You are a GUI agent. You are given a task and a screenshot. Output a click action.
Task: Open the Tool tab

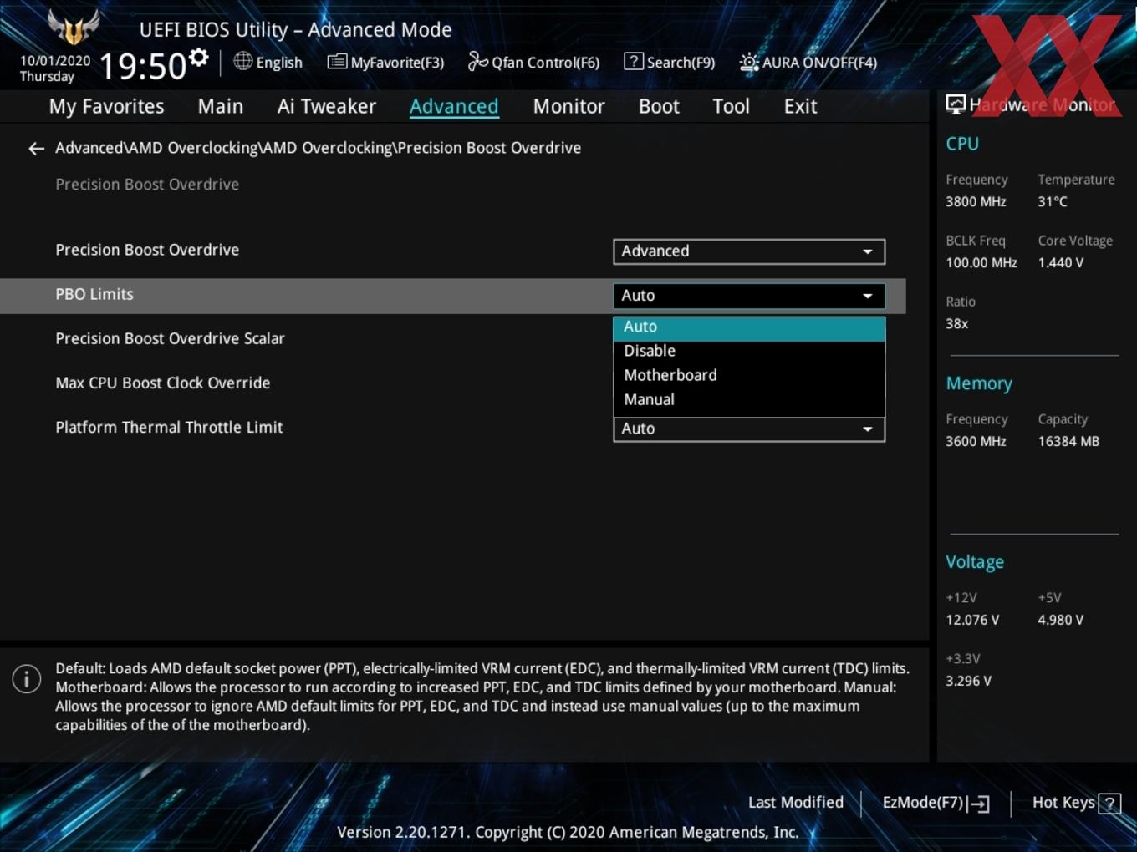tap(731, 106)
